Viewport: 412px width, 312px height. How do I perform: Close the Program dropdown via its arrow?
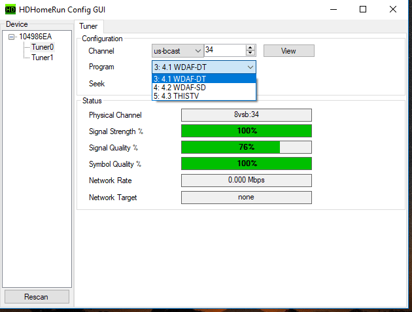250,67
